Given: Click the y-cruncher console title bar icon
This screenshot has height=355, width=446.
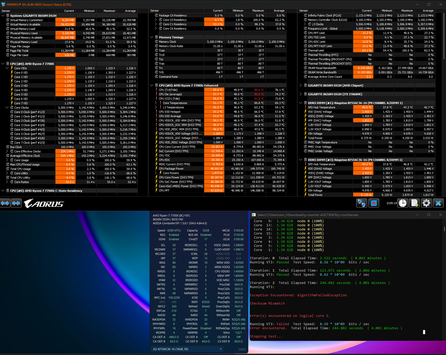Looking at the screenshot, I should tap(254, 215).
